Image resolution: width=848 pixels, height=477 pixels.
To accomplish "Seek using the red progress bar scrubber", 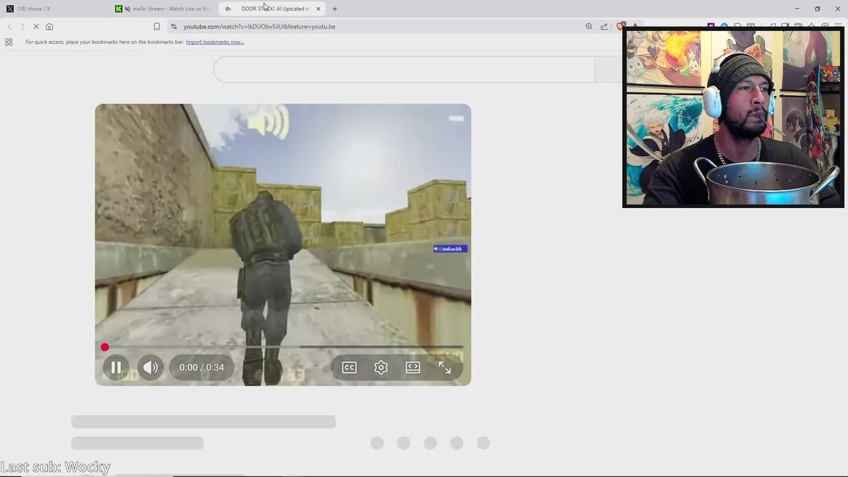I will [x=105, y=347].
